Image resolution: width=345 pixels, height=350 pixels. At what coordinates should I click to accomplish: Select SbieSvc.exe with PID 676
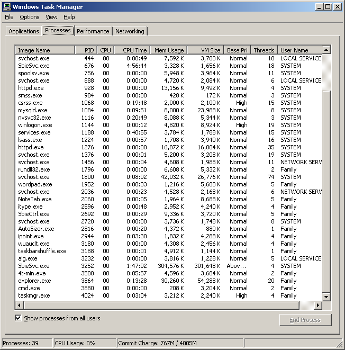pyautogui.click(x=169, y=66)
